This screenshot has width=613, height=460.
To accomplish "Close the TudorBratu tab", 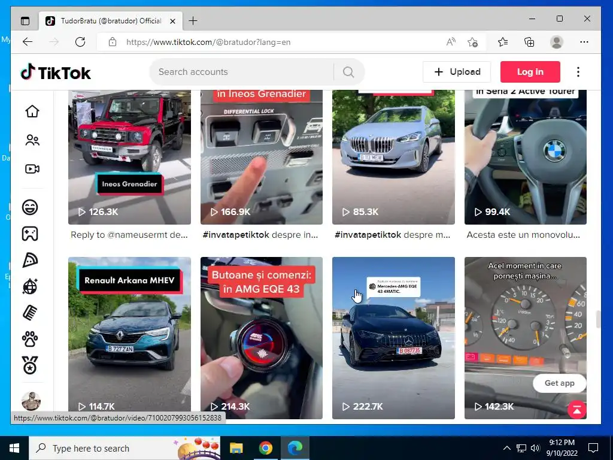I will pos(173,21).
